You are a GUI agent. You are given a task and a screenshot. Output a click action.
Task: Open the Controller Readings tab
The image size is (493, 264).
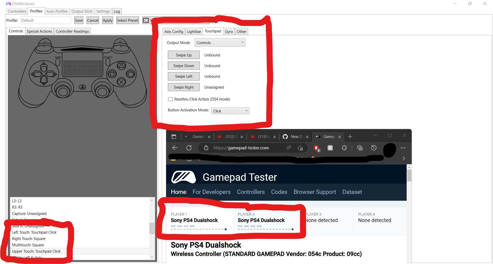pyautogui.click(x=72, y=31)
